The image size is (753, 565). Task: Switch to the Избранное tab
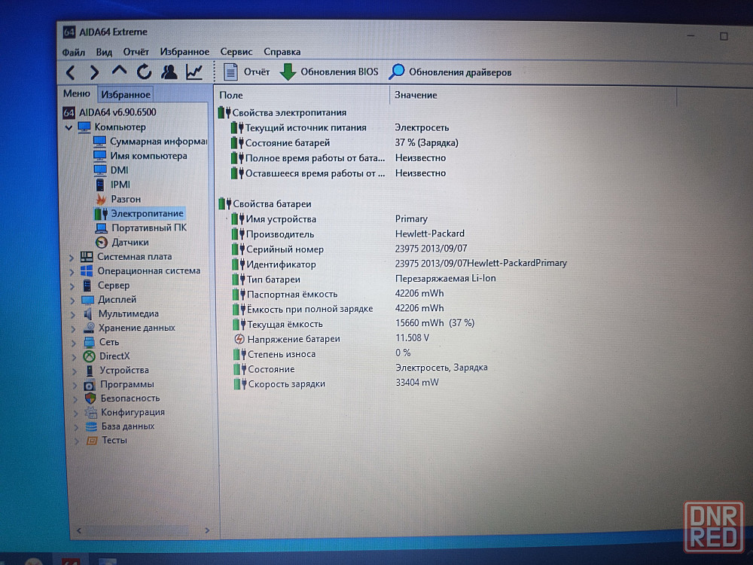[x=126, y=94]
